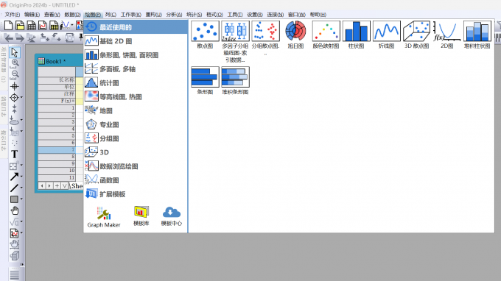Select row 7 header in Book1

click(x=57, y=150)
